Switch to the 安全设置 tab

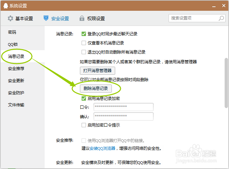tap(56, 19)
